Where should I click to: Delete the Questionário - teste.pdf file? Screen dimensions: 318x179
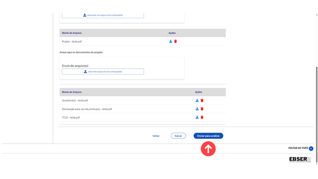click(202, 101)
